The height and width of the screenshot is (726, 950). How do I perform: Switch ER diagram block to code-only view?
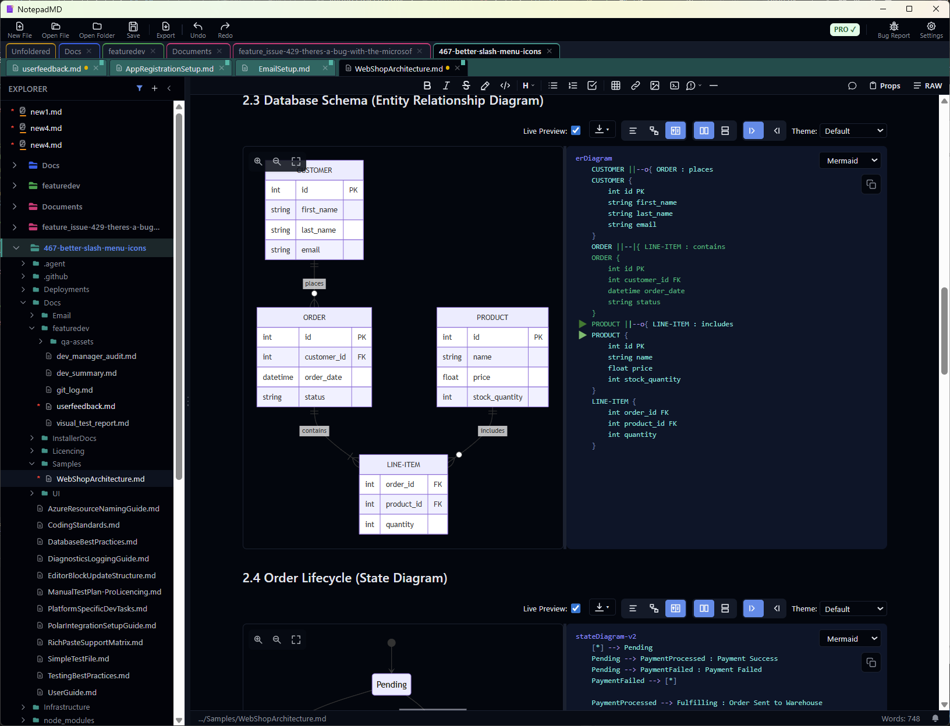click(633, 131)
